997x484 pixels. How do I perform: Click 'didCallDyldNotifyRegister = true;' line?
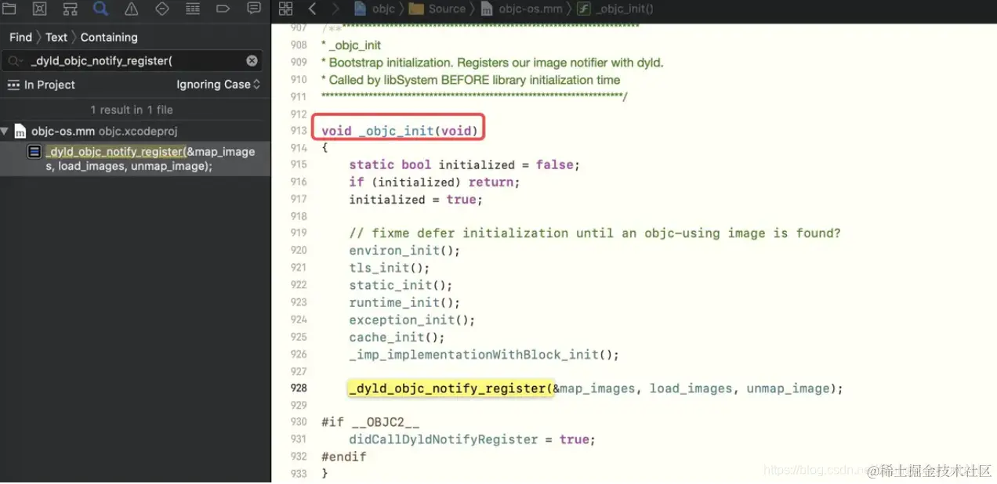(473, 439)
